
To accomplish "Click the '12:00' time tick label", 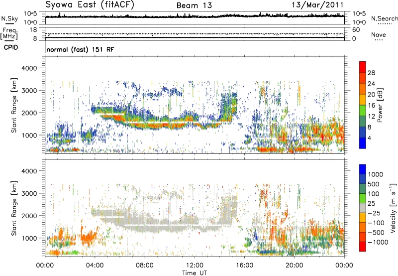I will (195, 266).
